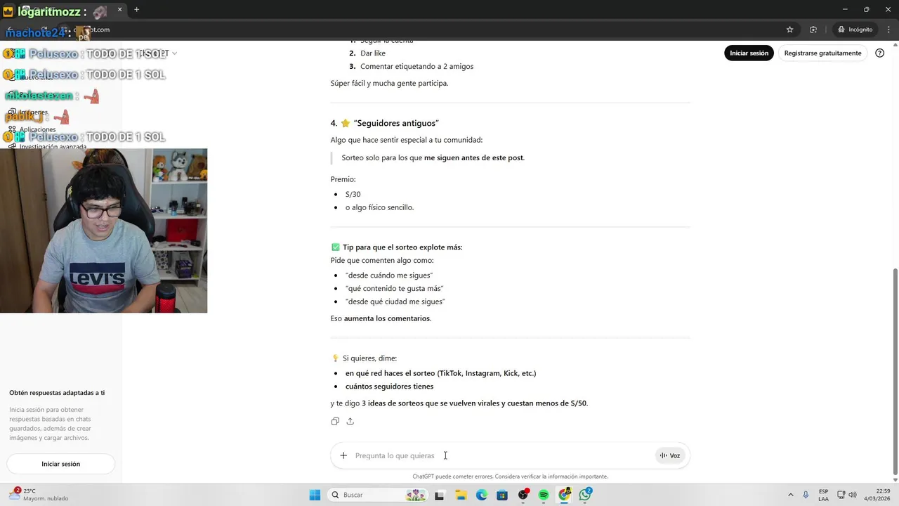Open Task View from the taskbar
The height and width of the screenshot is (506, 899).
pos(439,495)
